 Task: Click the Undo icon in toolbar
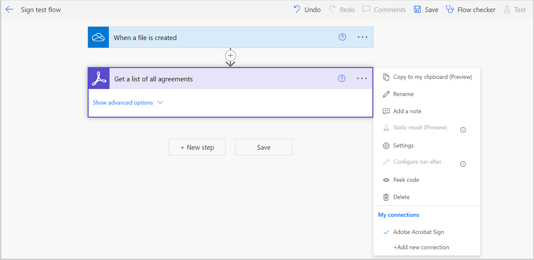pos(297,9)
